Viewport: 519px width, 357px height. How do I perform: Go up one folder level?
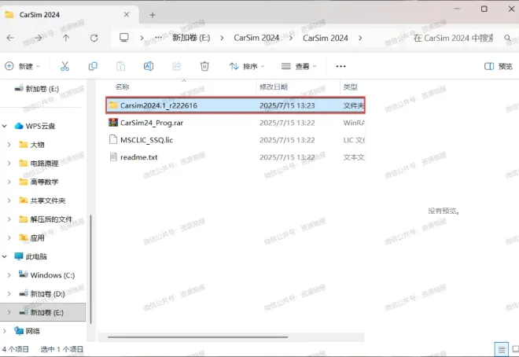66,38
